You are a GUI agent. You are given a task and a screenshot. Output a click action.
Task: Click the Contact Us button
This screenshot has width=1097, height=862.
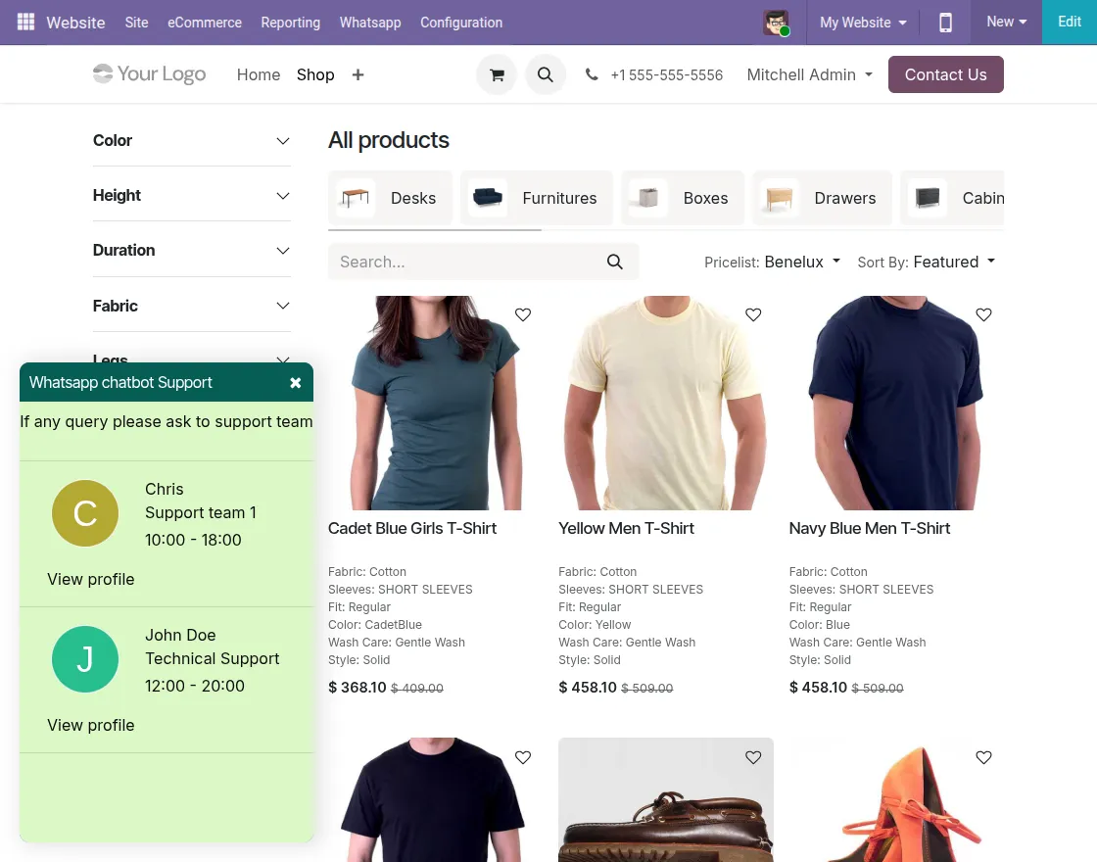tap(945, 74)
